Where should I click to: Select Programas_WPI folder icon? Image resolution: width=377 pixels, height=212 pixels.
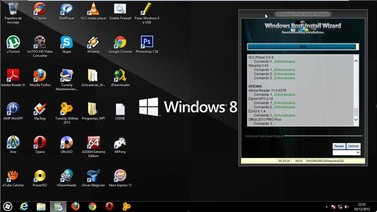coord(94,111)
